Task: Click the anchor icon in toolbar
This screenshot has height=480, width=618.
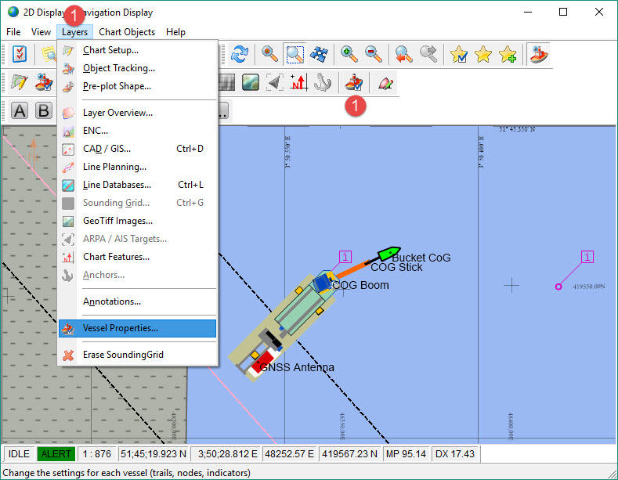Action: pos(323,82)
